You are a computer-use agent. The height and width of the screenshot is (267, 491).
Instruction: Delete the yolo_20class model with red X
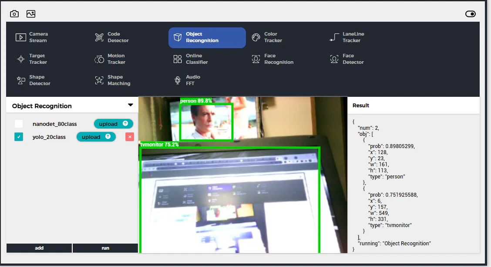click(130, 137)
